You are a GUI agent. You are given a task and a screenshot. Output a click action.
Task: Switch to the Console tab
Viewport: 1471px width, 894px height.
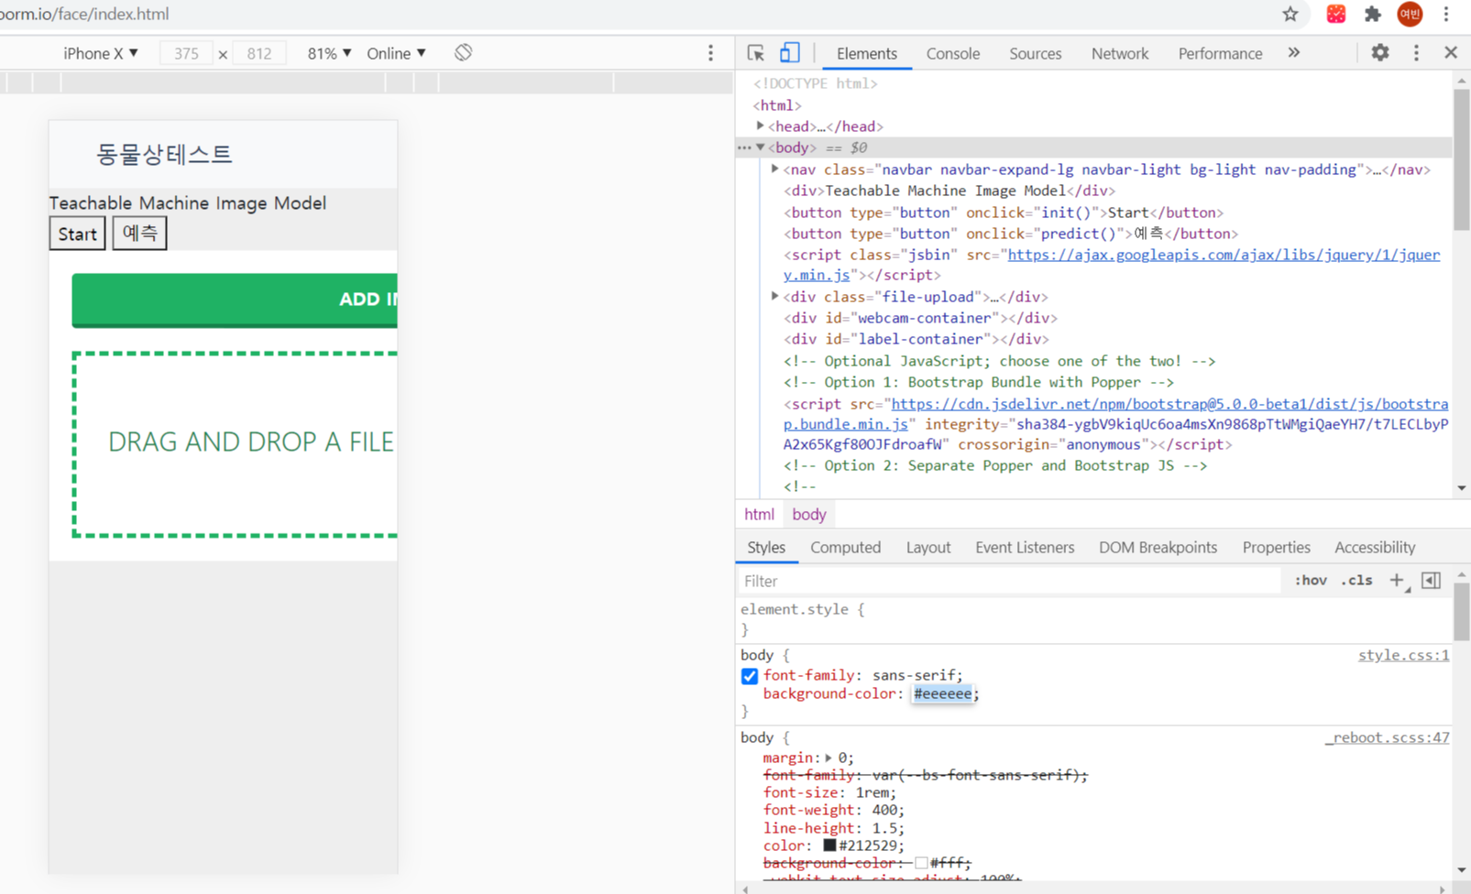click(953, 53)
